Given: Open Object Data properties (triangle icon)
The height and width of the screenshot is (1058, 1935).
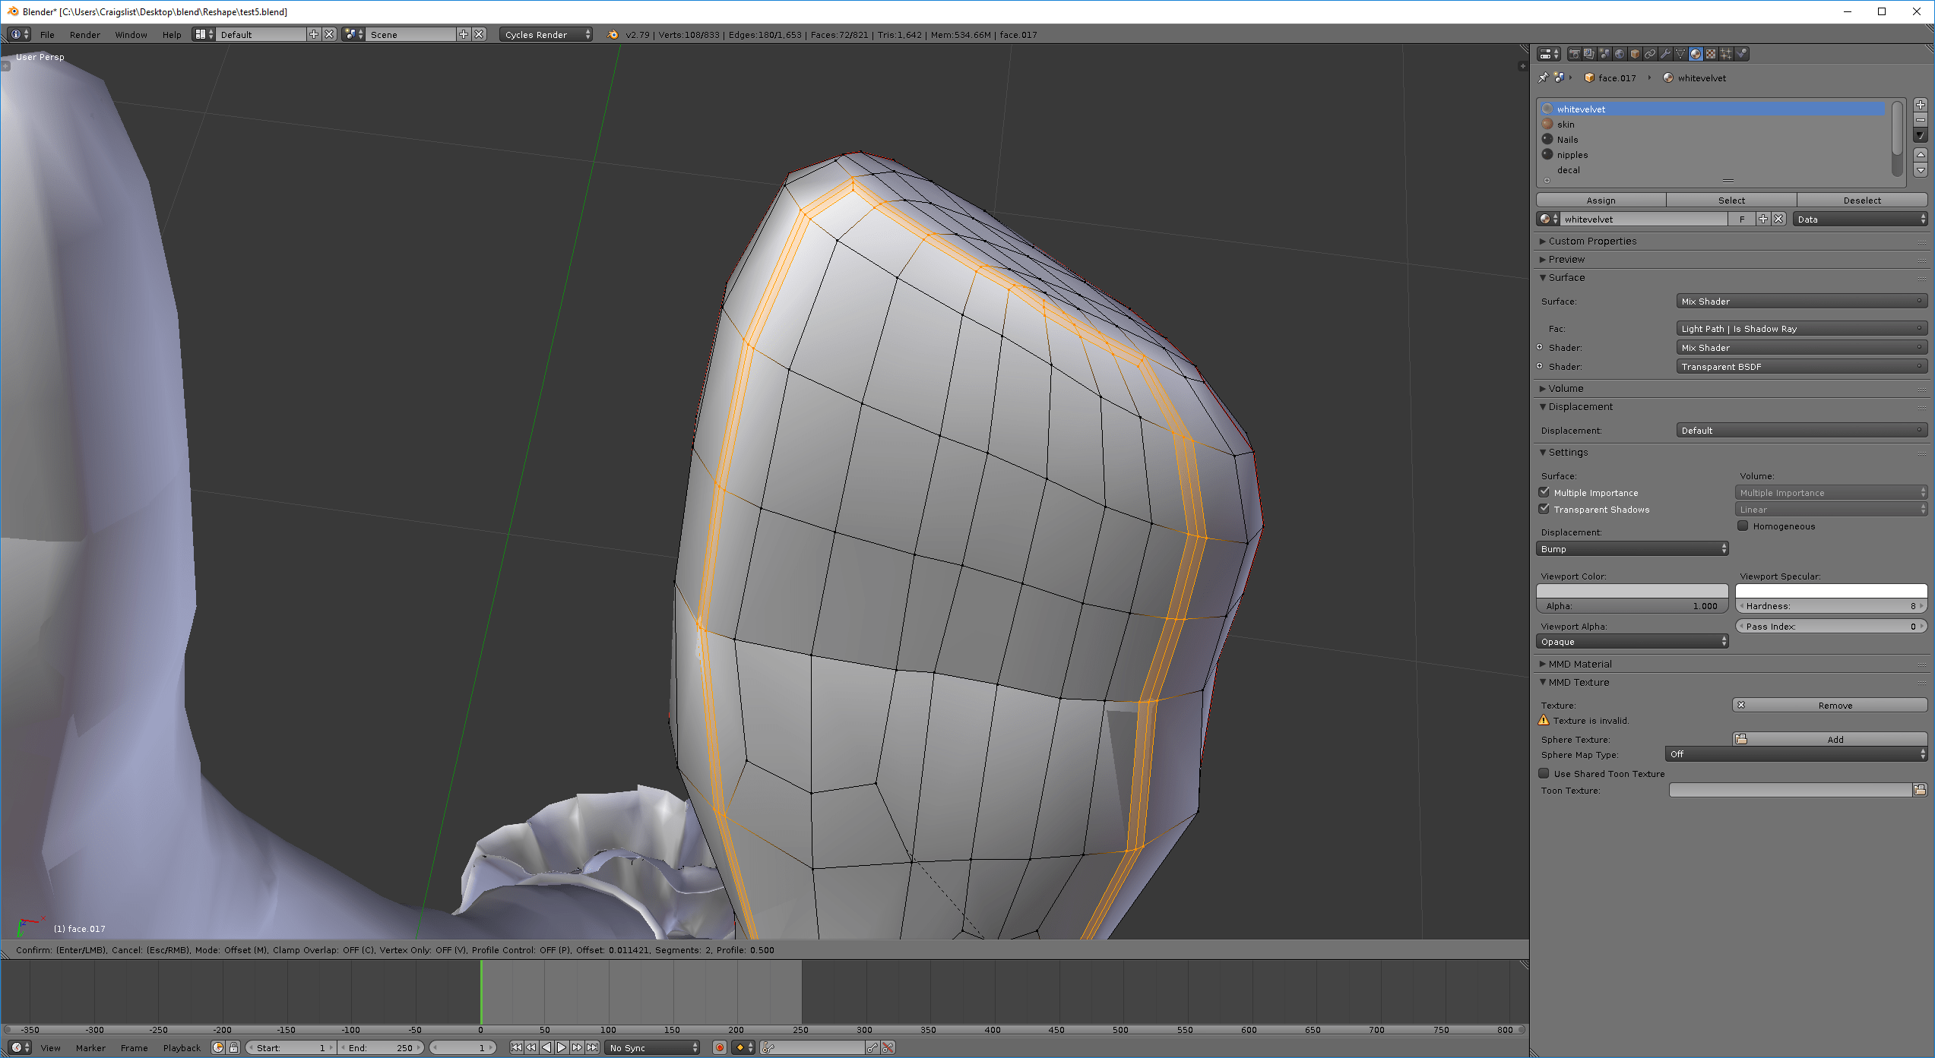Looking at the screenshot, I should tap(1680, 53).
